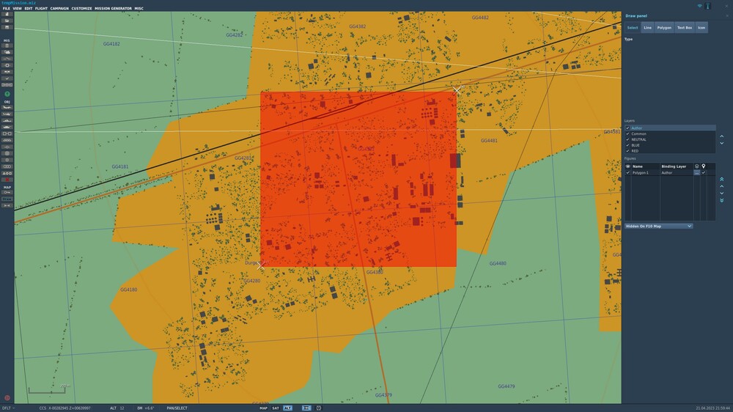
Task: Toggle the BLUE layer checkbox
Action: tap(627, 145)
